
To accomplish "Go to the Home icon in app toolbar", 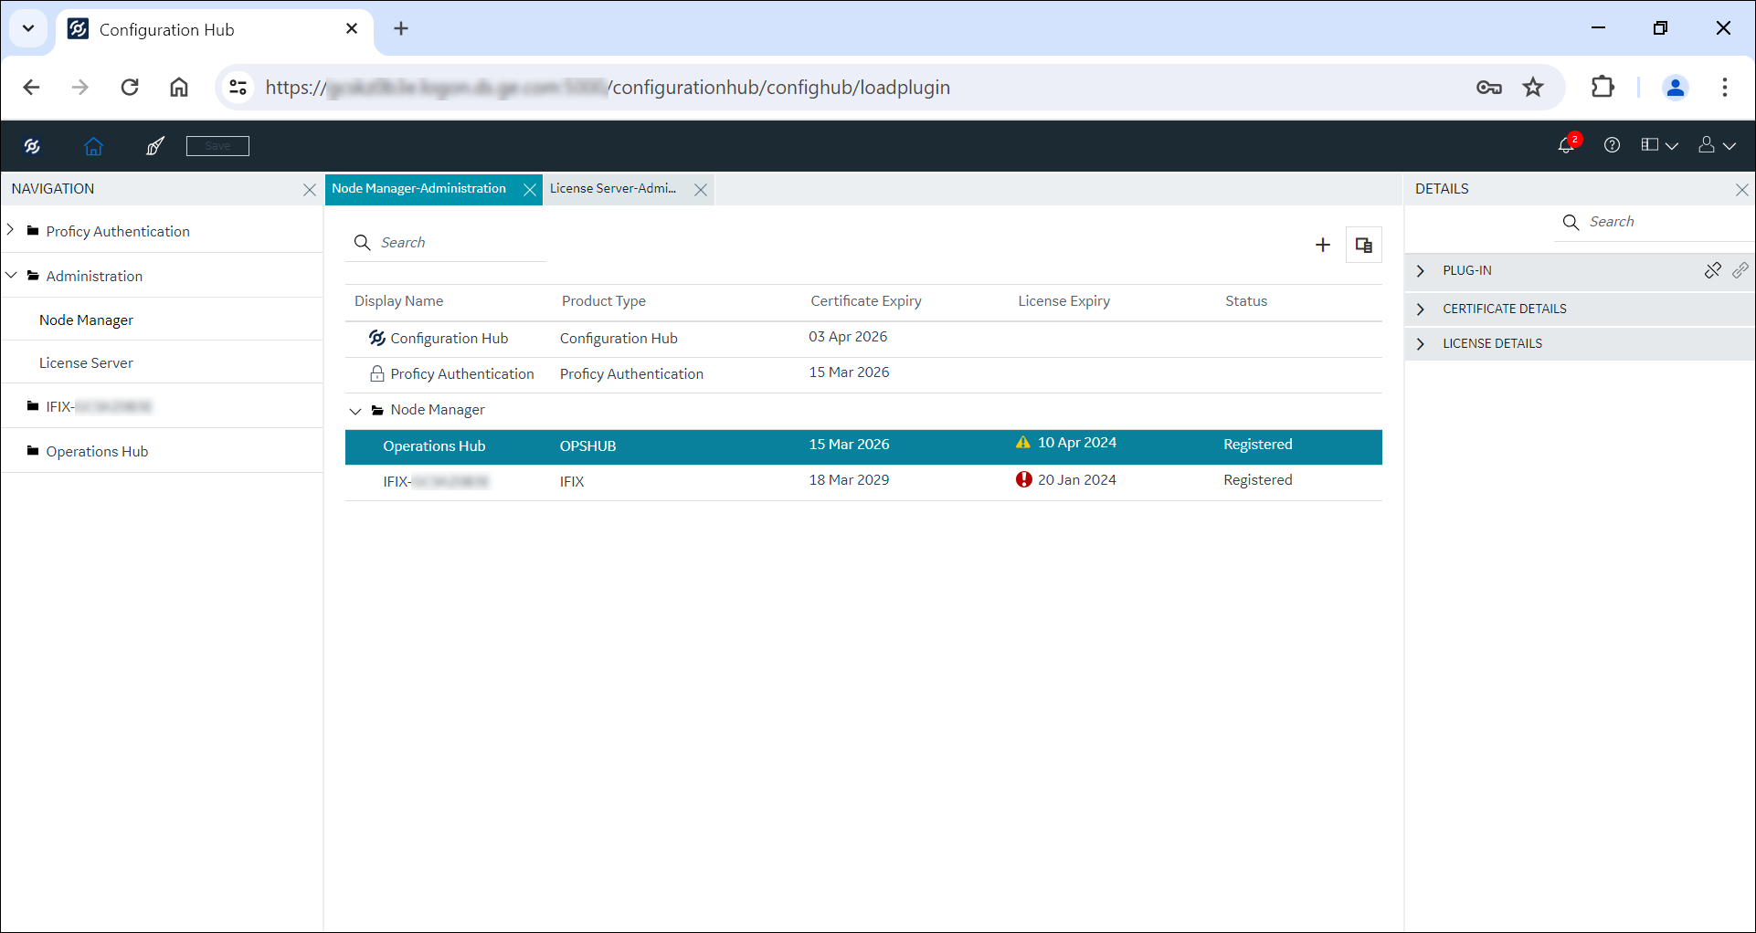I will [x=93, y=146].
